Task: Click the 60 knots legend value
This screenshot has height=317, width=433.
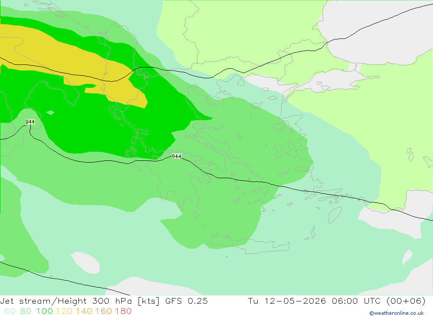Action: click(10, 311)
